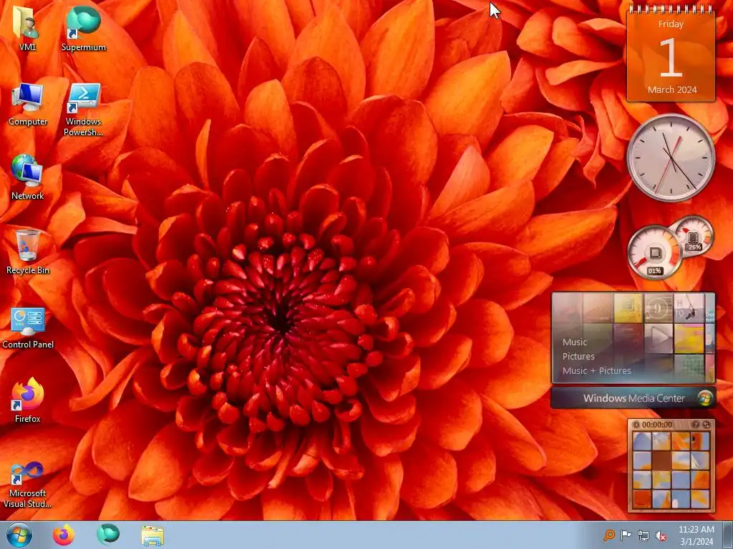733x549 pixels.
Task: Select the Firefox desktop shortcut
Action: (27, 400)
